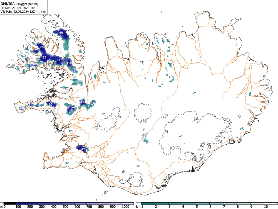Viewport: 278px width, 209px height.
Task: Click the '100' label on the metre scale
Action: tap(18, 207)
